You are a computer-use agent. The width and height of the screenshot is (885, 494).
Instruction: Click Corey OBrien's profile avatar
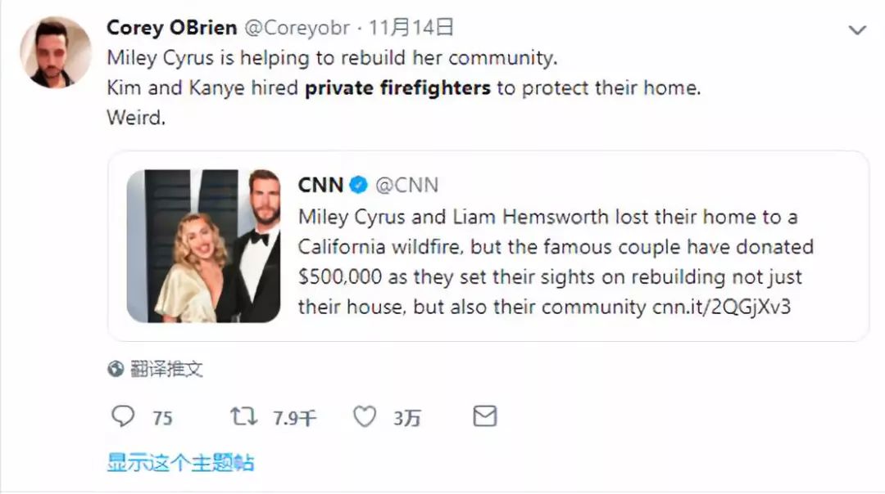(55, 52)
